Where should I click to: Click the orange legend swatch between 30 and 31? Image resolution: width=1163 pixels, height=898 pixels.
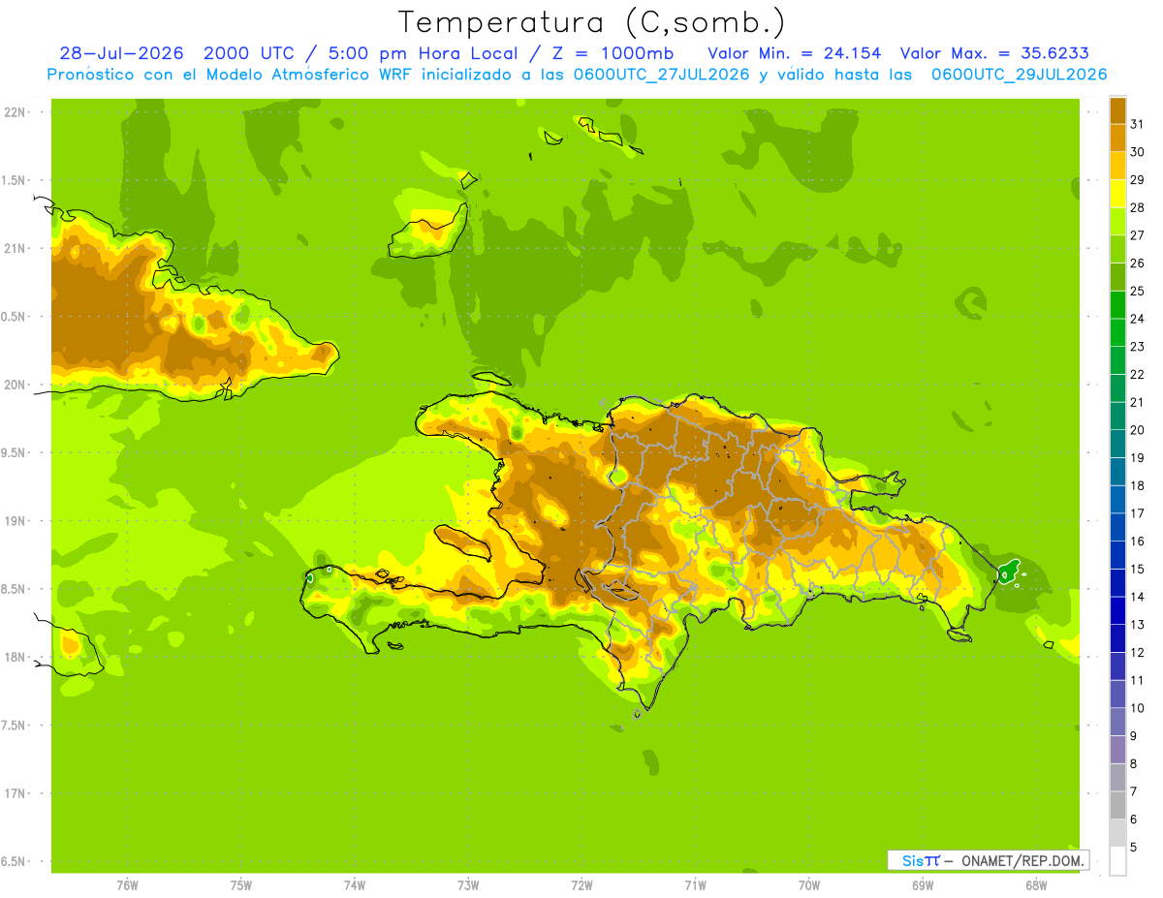pyautogui.click(x=1117, y=139)
